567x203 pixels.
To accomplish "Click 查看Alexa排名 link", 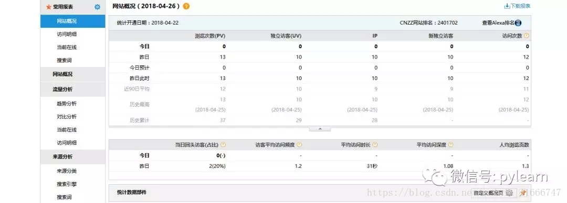I will [x=498, y=22].
